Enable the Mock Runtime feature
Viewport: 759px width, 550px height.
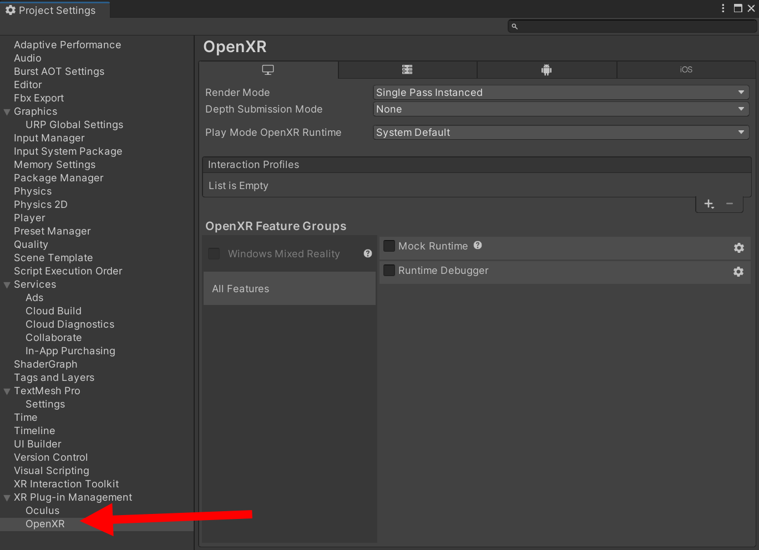pyautogui.click(x=389, y=246)
